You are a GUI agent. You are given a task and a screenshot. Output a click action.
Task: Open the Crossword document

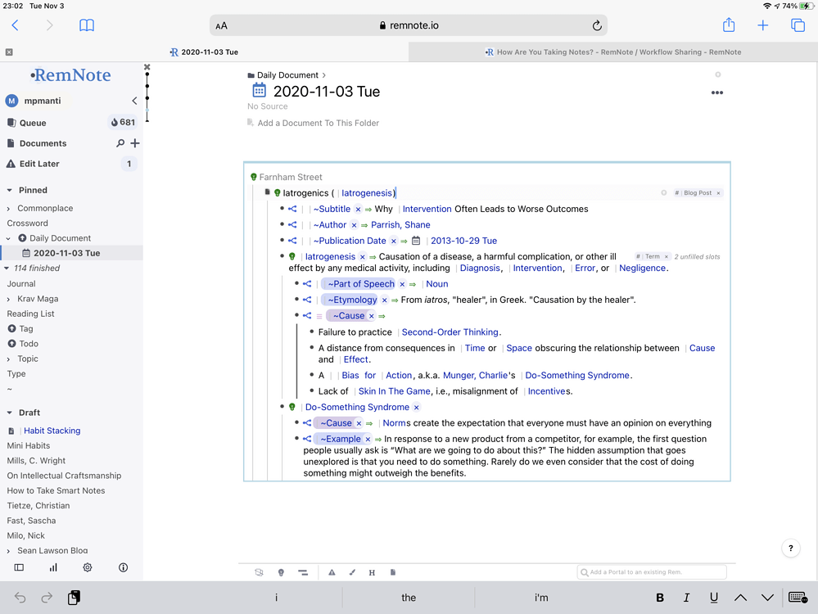pyautogui.click(x=27, y=223)
